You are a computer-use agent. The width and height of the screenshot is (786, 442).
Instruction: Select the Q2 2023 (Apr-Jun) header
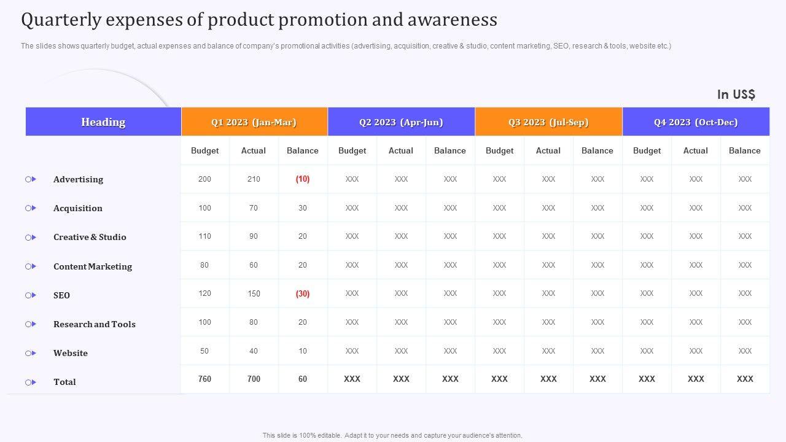(401, 122)
